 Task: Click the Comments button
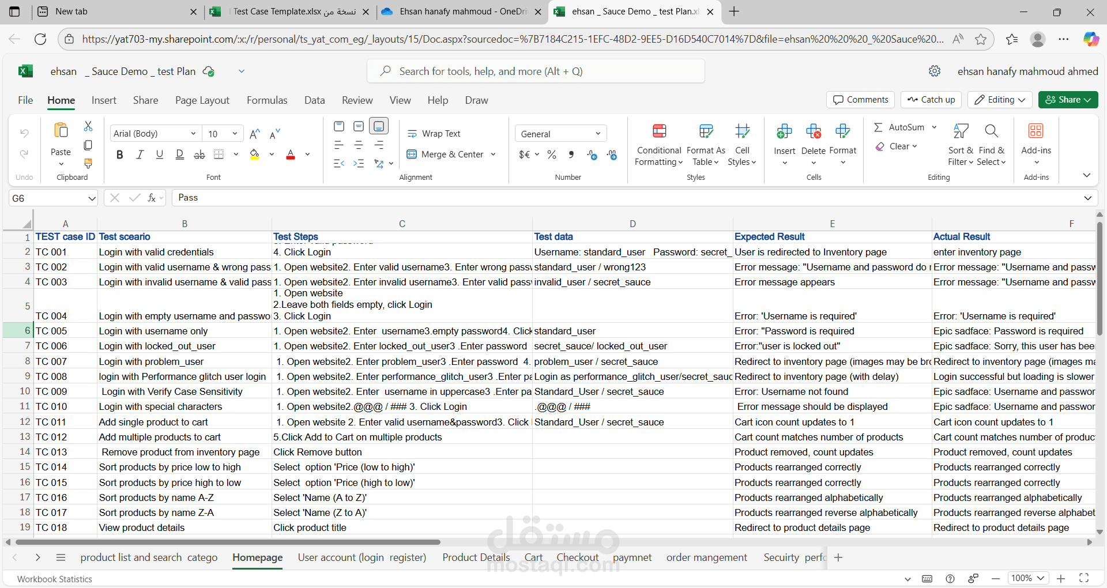860,100
